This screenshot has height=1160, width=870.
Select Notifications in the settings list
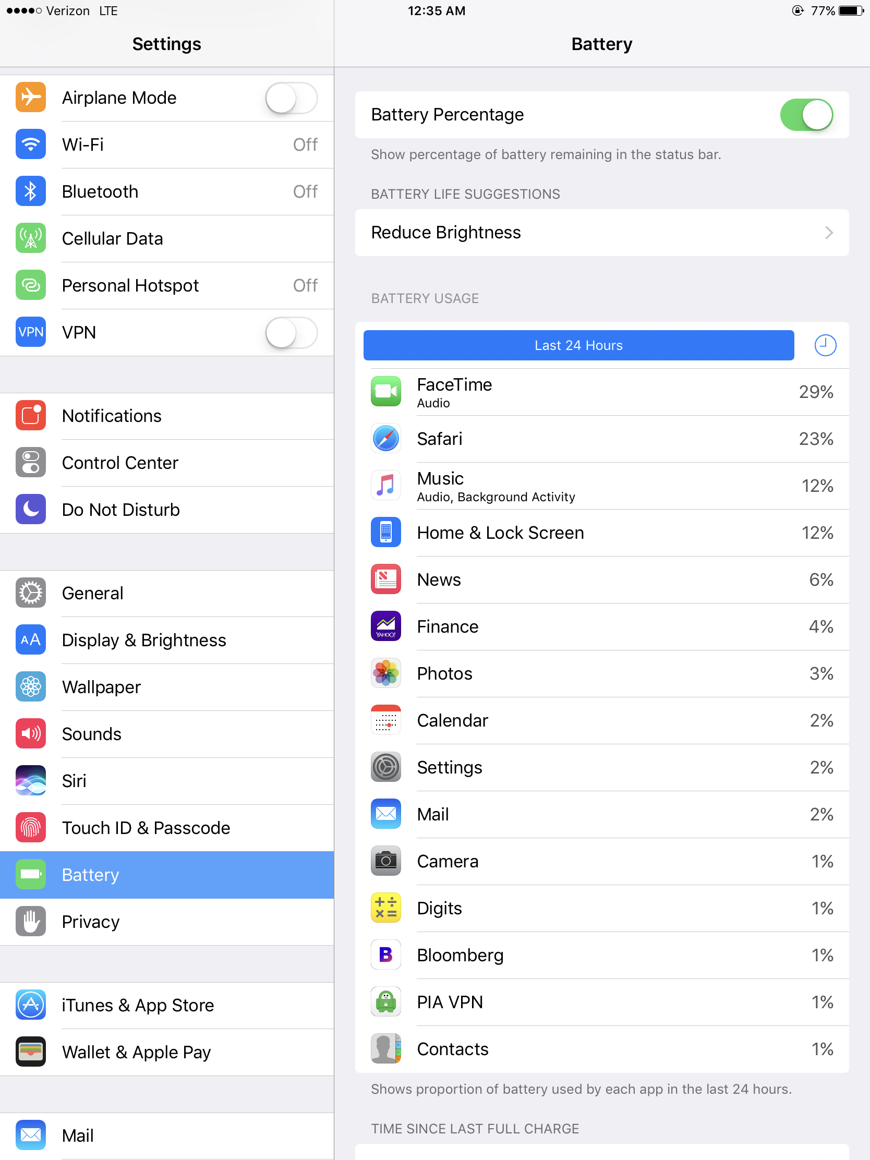coord(167,416)
